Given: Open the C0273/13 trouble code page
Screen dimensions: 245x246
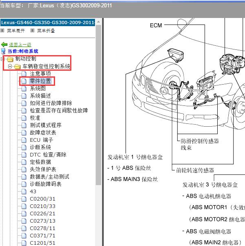Looking at the screenshot, I should point(42,221).
